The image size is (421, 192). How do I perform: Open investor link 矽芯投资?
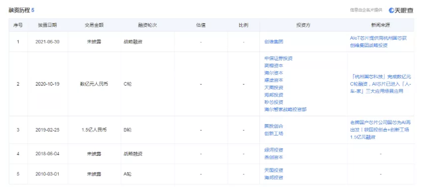(x=274, y=102)
